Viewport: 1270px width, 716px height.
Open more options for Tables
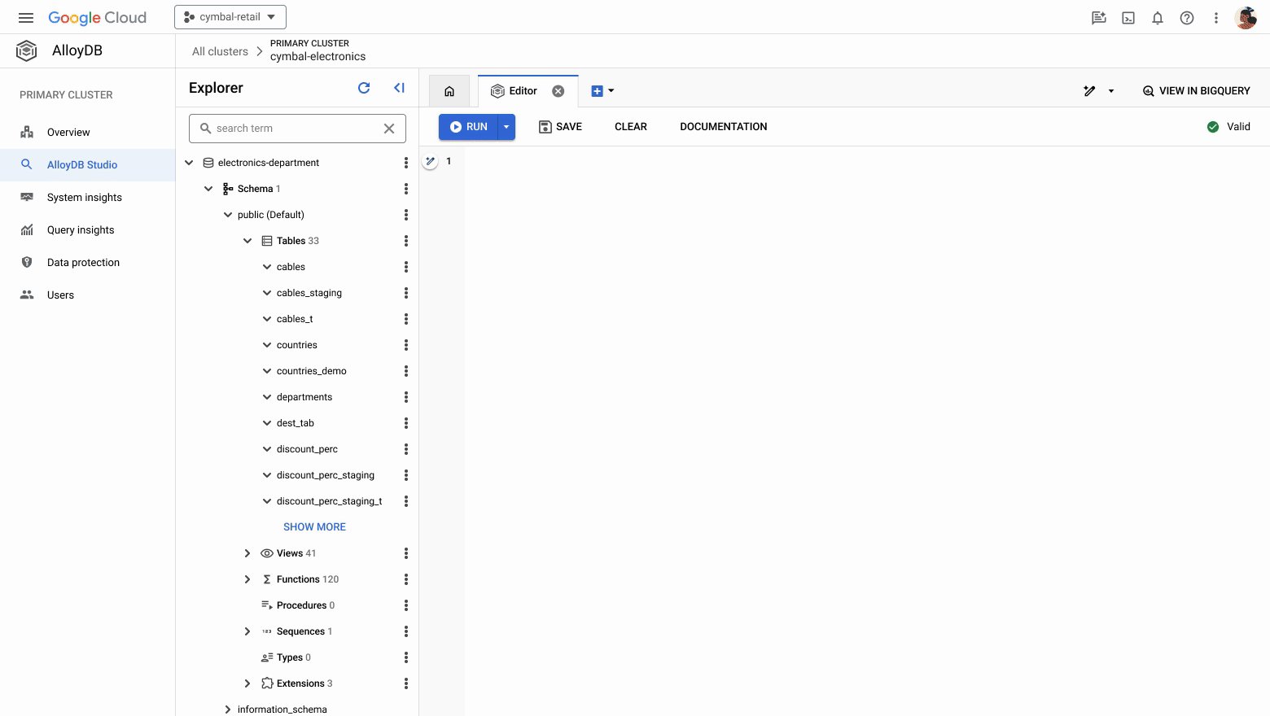406,241
